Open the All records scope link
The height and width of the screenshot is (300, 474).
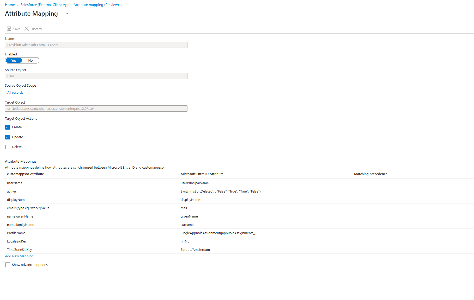pyautogui.click(x=15, y=92)
